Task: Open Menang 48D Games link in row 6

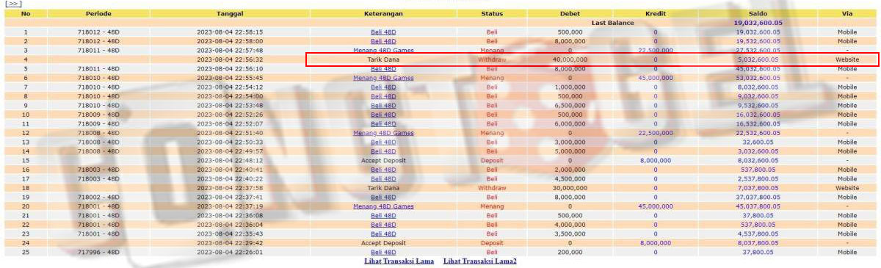Action: click(x=383, y=78)
